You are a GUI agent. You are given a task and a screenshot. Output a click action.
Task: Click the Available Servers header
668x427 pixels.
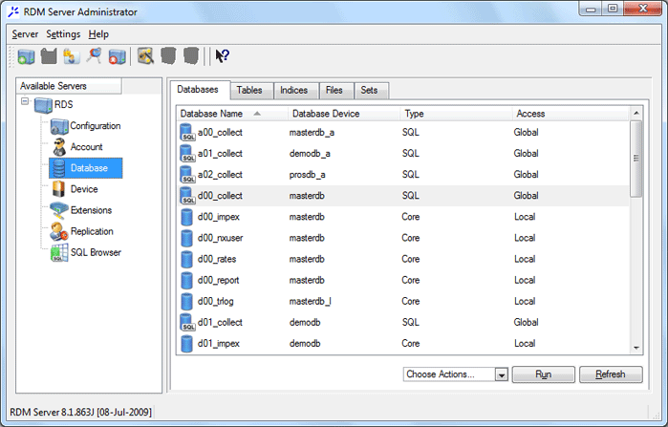[69, 86]
